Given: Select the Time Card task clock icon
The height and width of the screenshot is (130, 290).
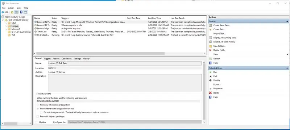Looking at the screenshot, I should [36, 32].
